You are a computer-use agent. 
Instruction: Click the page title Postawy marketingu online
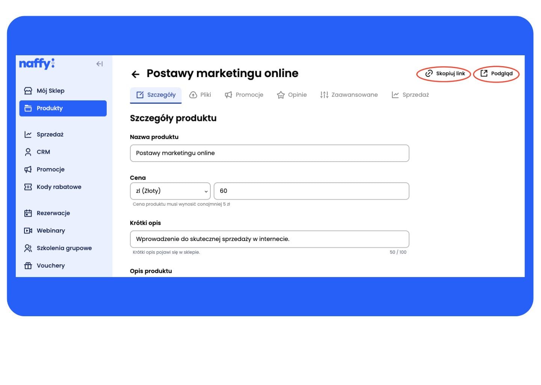click(222, 73)
